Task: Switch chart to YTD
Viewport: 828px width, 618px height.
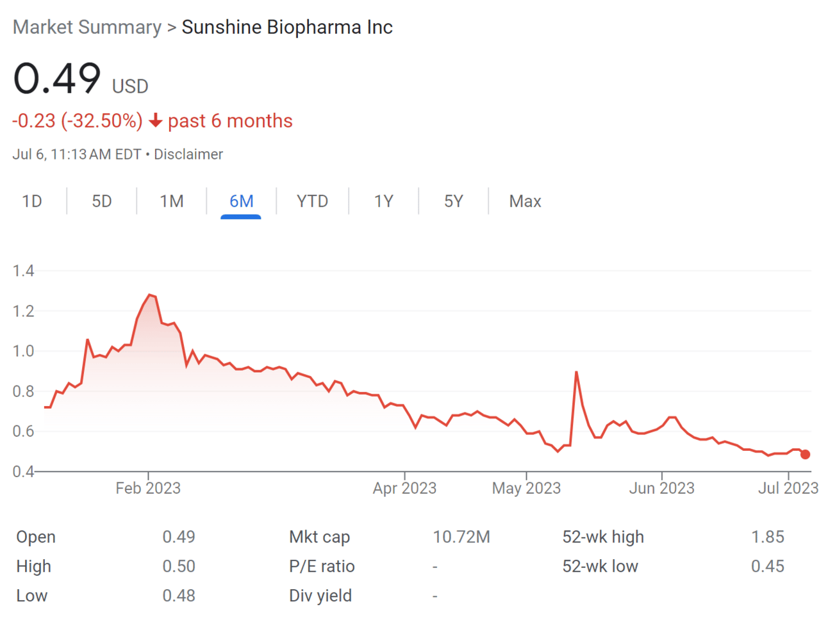Action: coord(312,202)
